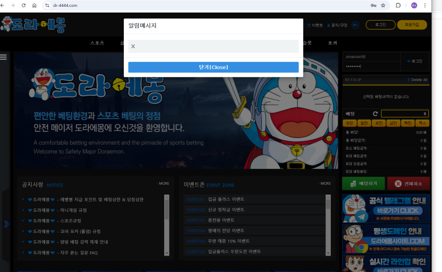Screen dimensions: 442x272
Task: Go back using browser back arrow
Action: click(x=3, y=5)
